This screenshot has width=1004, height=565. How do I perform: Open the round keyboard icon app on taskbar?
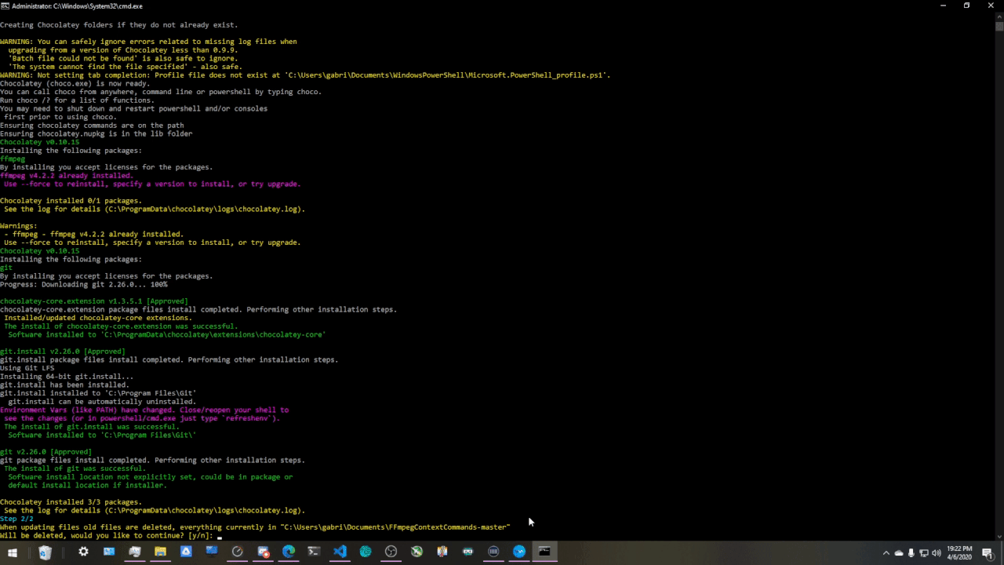(x=493, y=552)
